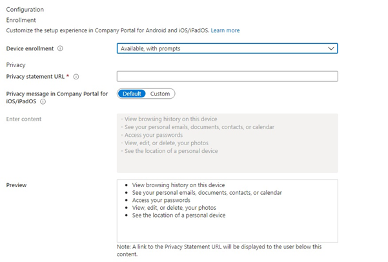Click the greyed-out Enter content text area
388x262 pixels.
pos(227,143)
